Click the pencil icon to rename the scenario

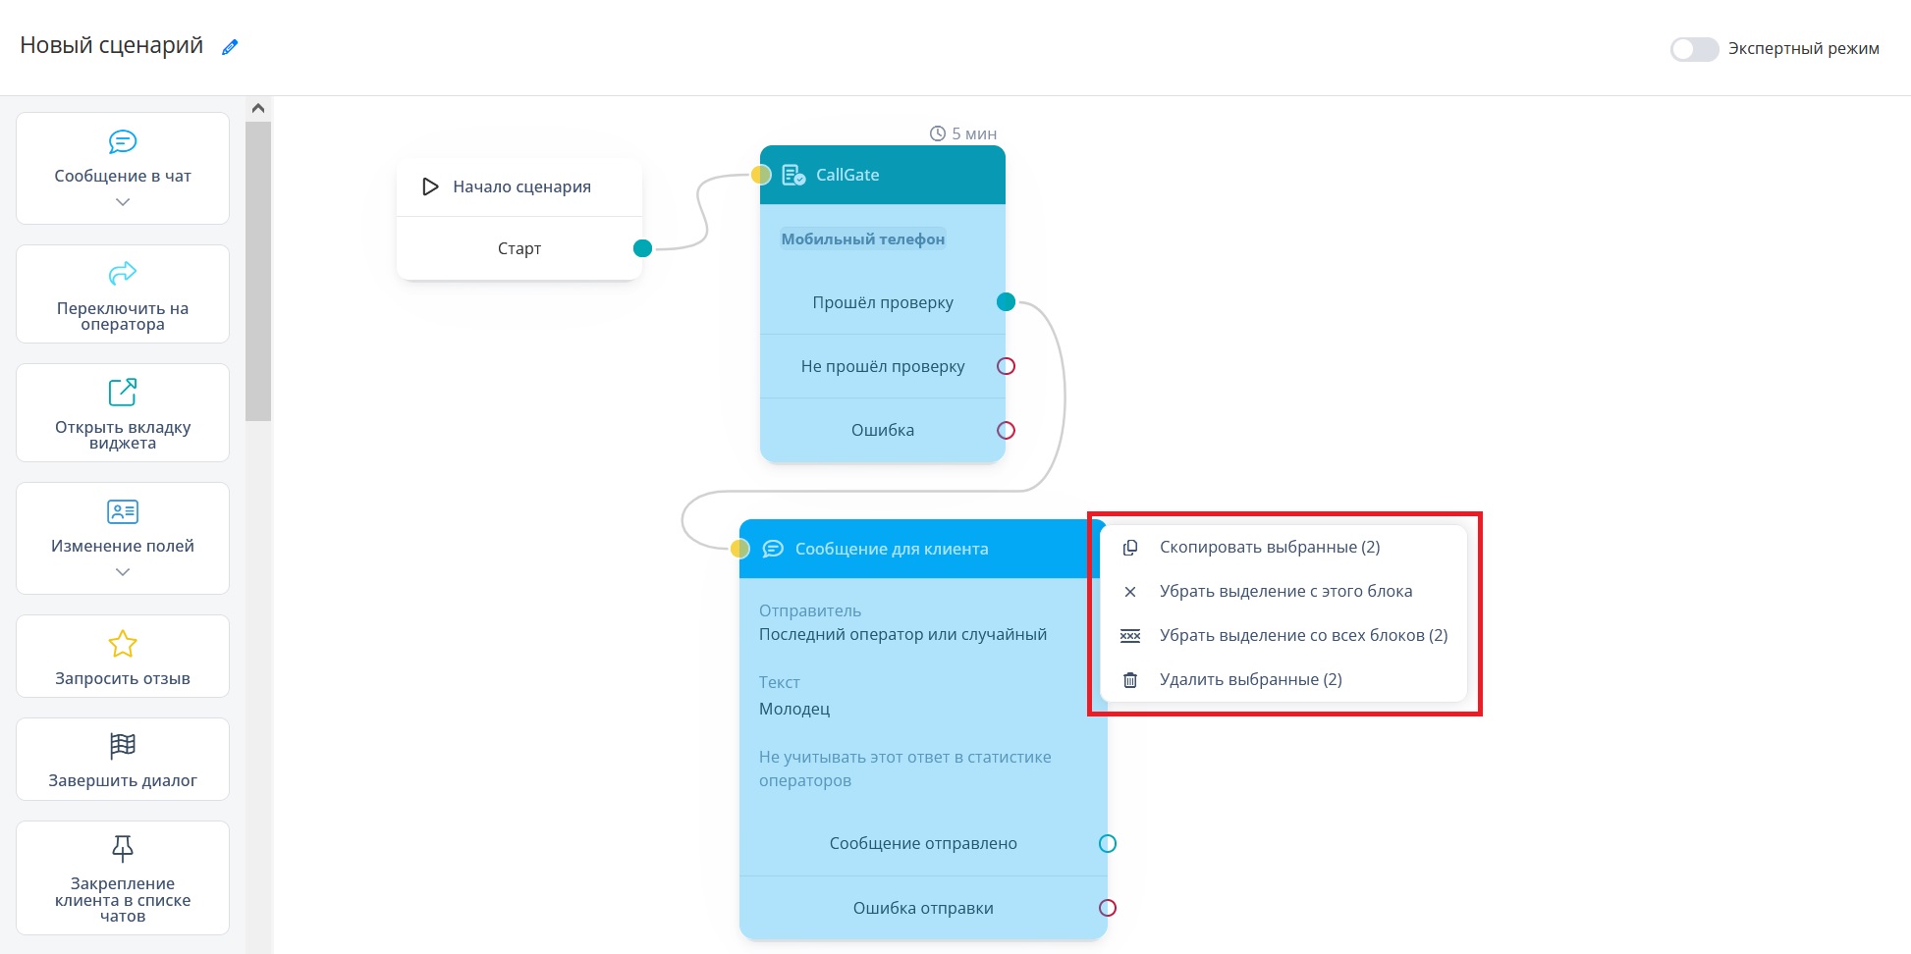tap(230, 47)
